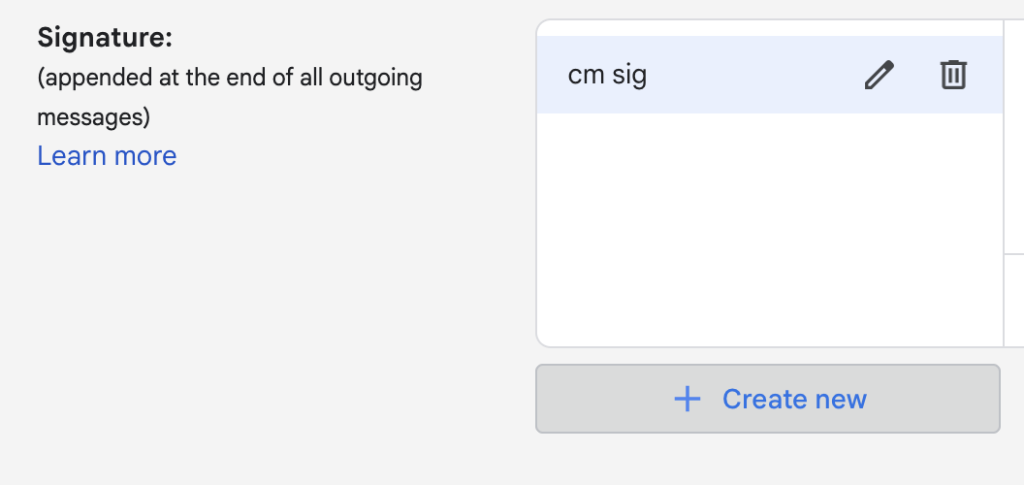Click the pencil icon to edit cm sig
The width and height of the screenshot is (1024, 485).
tap(879, 75)
